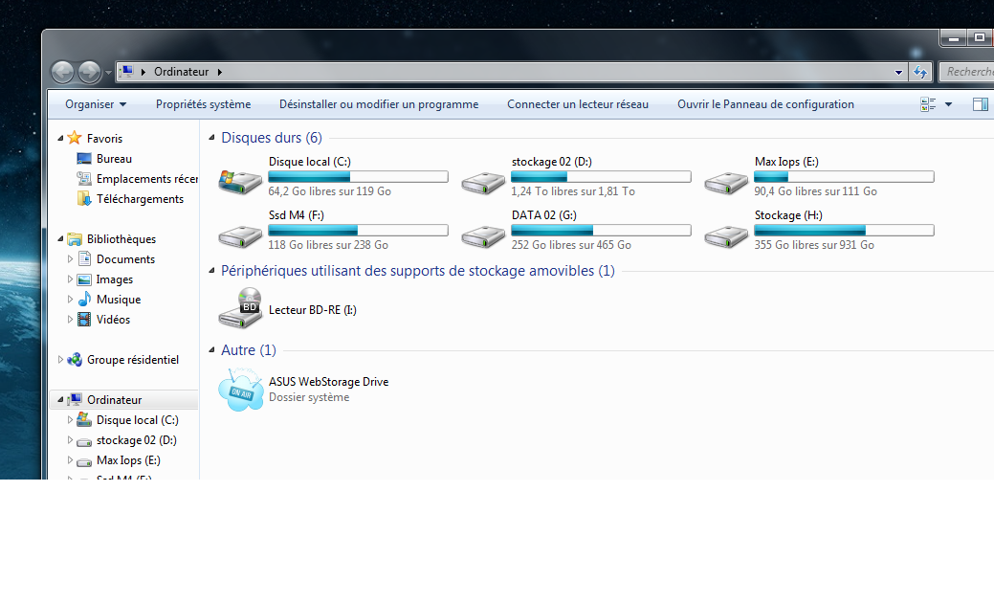Open the Organiser dropdown menu
This screenshot has width=994, height=603.
click(x=95, y=104)
